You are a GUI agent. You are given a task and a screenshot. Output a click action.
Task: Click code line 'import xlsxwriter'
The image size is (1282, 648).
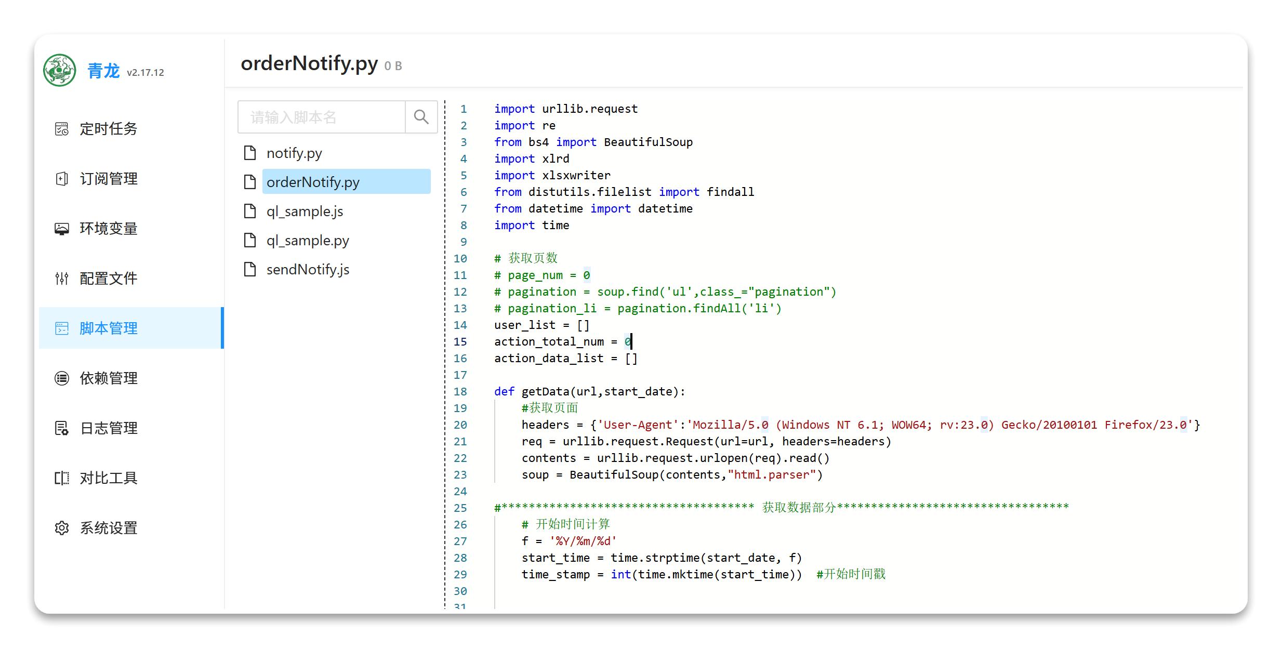pyautogui.click(x=552, y=176)
